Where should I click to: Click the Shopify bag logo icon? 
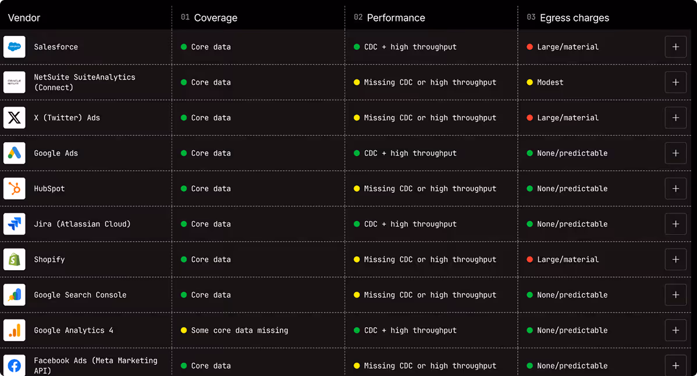(14, 260)
